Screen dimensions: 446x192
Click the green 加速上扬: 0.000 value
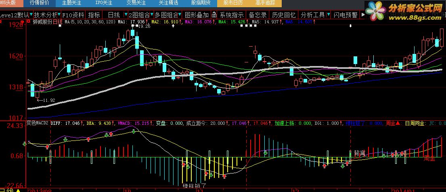293,123
